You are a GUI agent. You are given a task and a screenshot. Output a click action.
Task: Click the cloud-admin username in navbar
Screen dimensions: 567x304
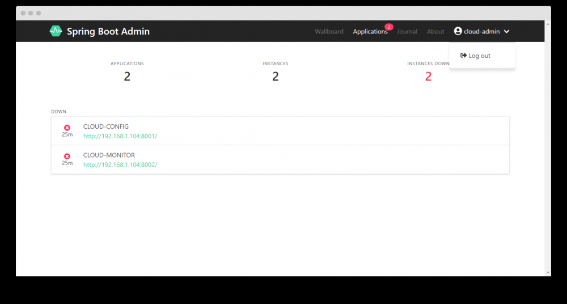pyautogui.click(x=481, y=32)
